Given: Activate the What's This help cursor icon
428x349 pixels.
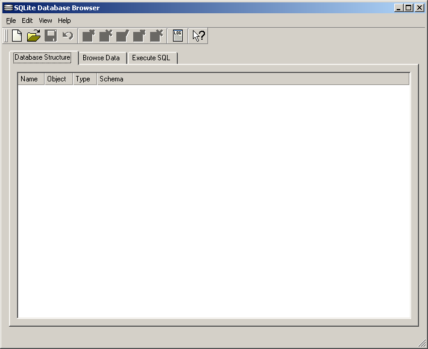Looking at the screenshot, I should 198,36.
